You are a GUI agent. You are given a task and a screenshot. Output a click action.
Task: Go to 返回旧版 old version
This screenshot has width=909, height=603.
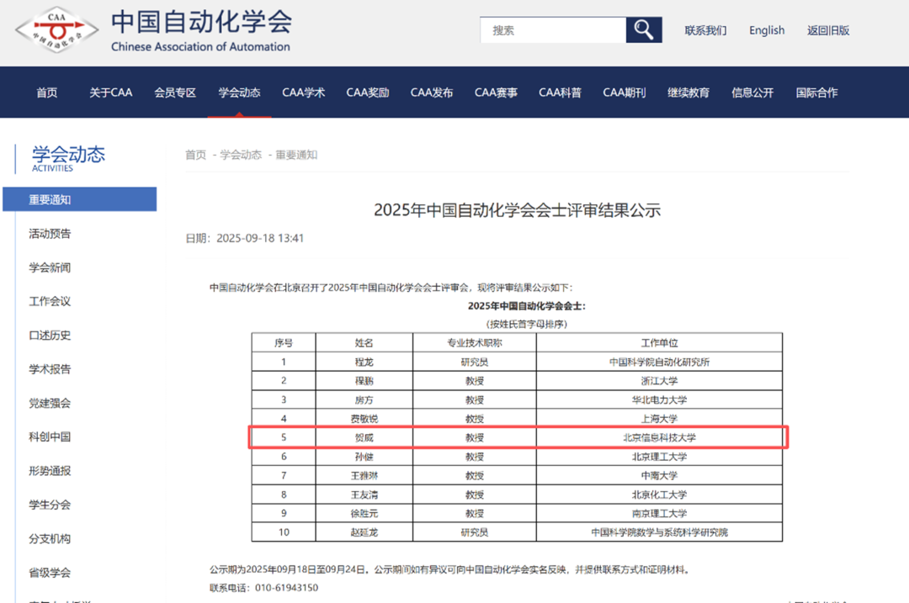coord(828,30)
